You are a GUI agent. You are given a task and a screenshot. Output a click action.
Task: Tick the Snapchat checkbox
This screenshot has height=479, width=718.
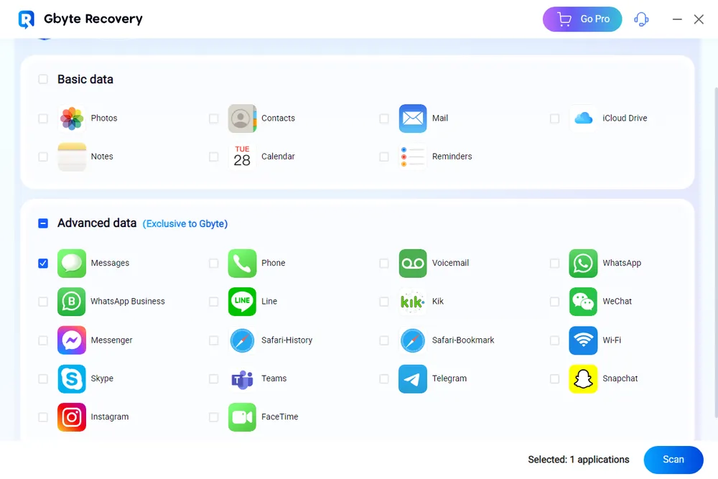click(x=554, y=378)
